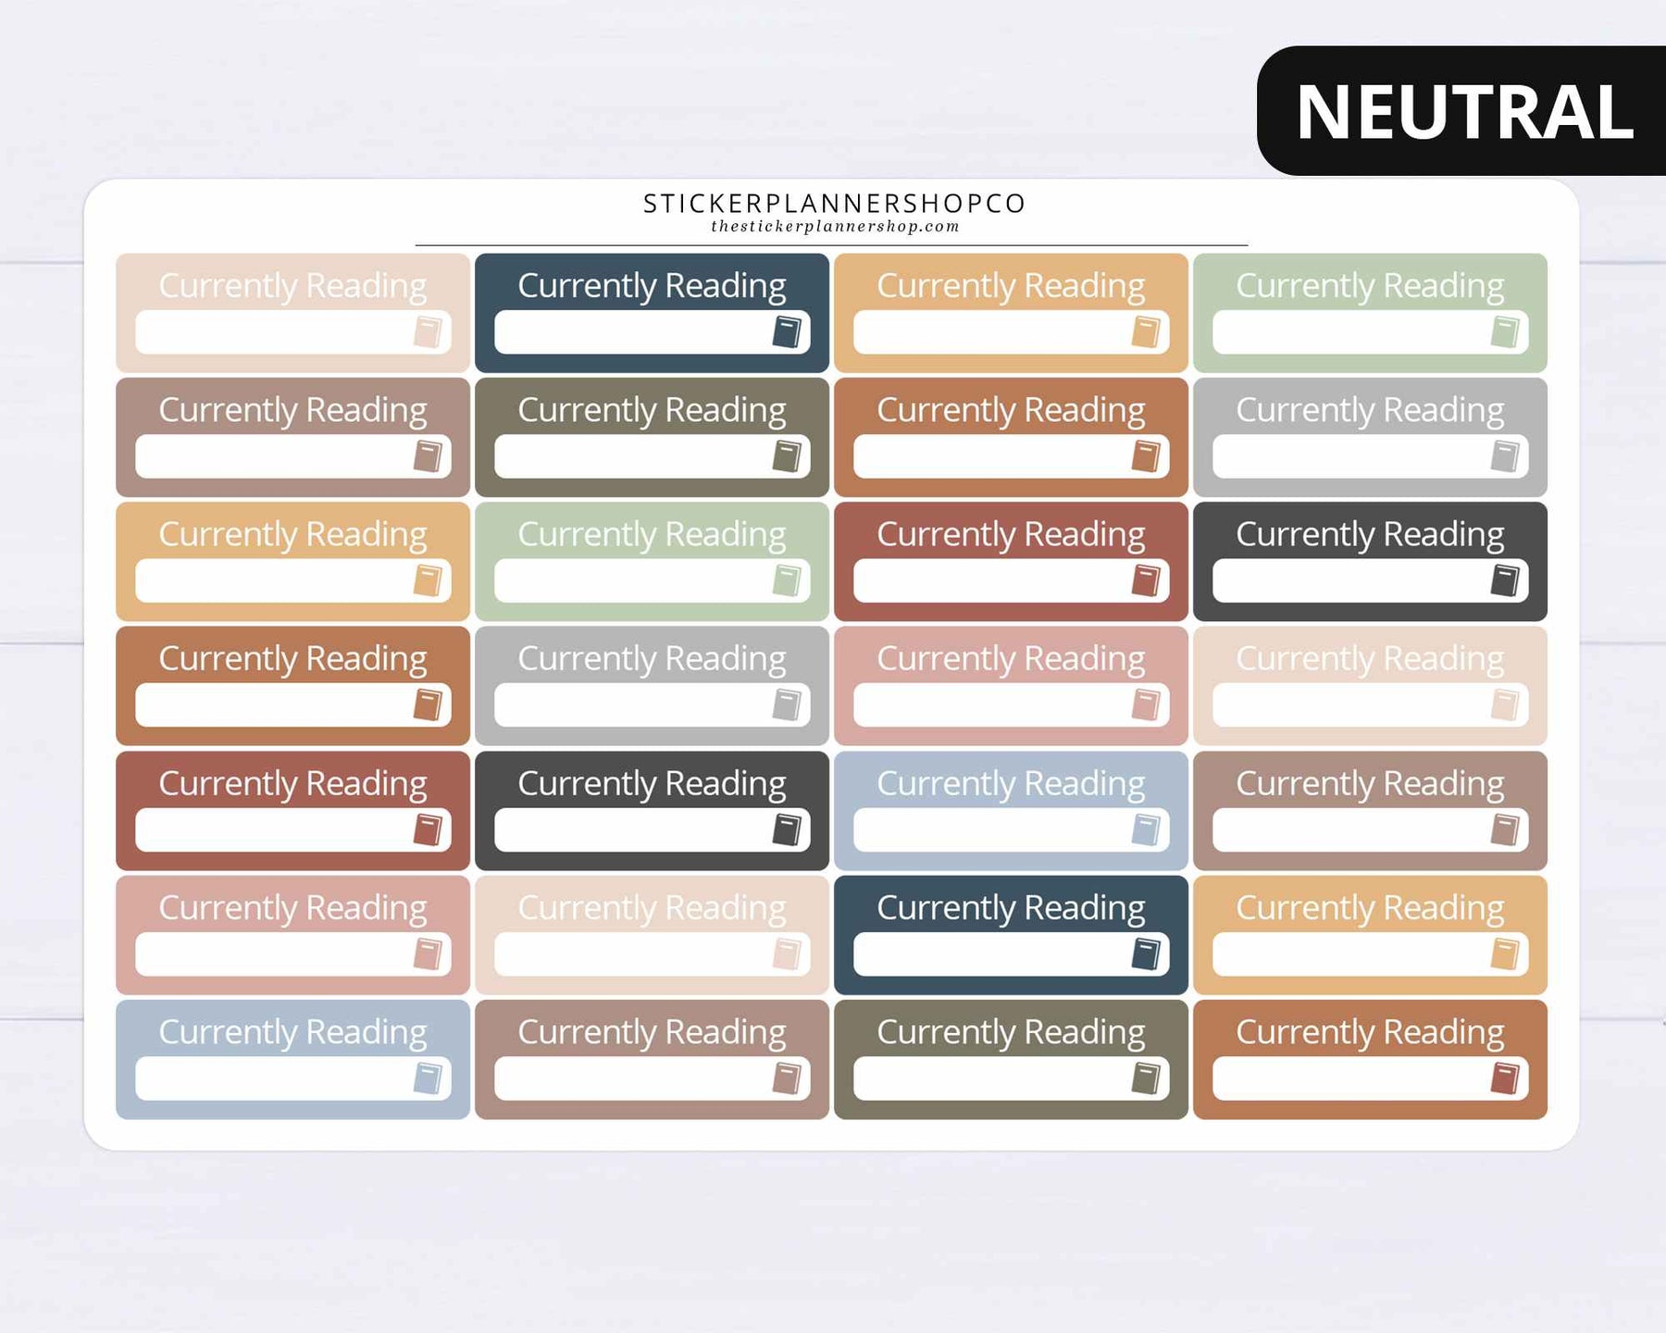Click the gray book icon in second row, last sticker
1666x1333 pixels.
1505,456
